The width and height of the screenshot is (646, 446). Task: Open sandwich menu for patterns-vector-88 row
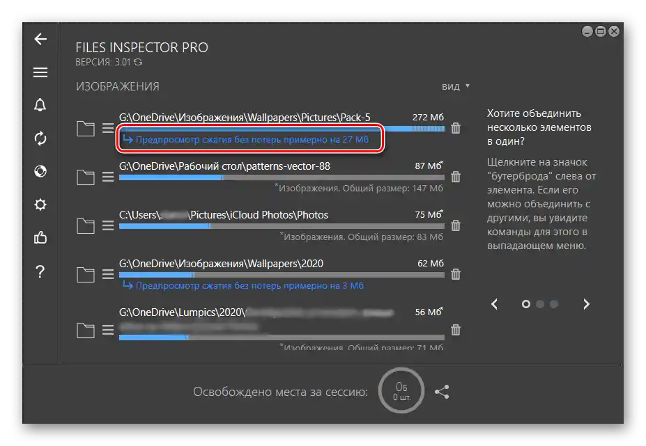[x=108, y=177]
